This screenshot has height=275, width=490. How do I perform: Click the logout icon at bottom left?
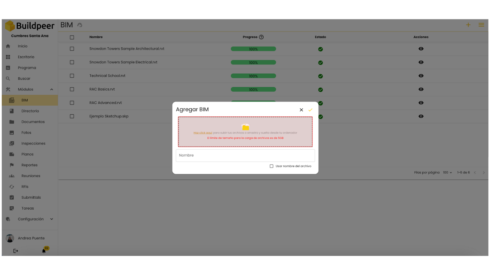pos(16,251)
